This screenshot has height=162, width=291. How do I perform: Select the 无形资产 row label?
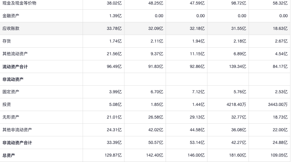tap(11, 117)
